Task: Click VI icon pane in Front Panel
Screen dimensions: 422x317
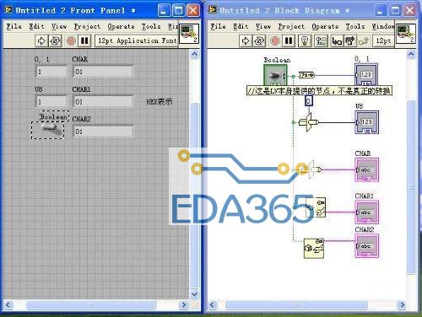Action: coord(189,34)
